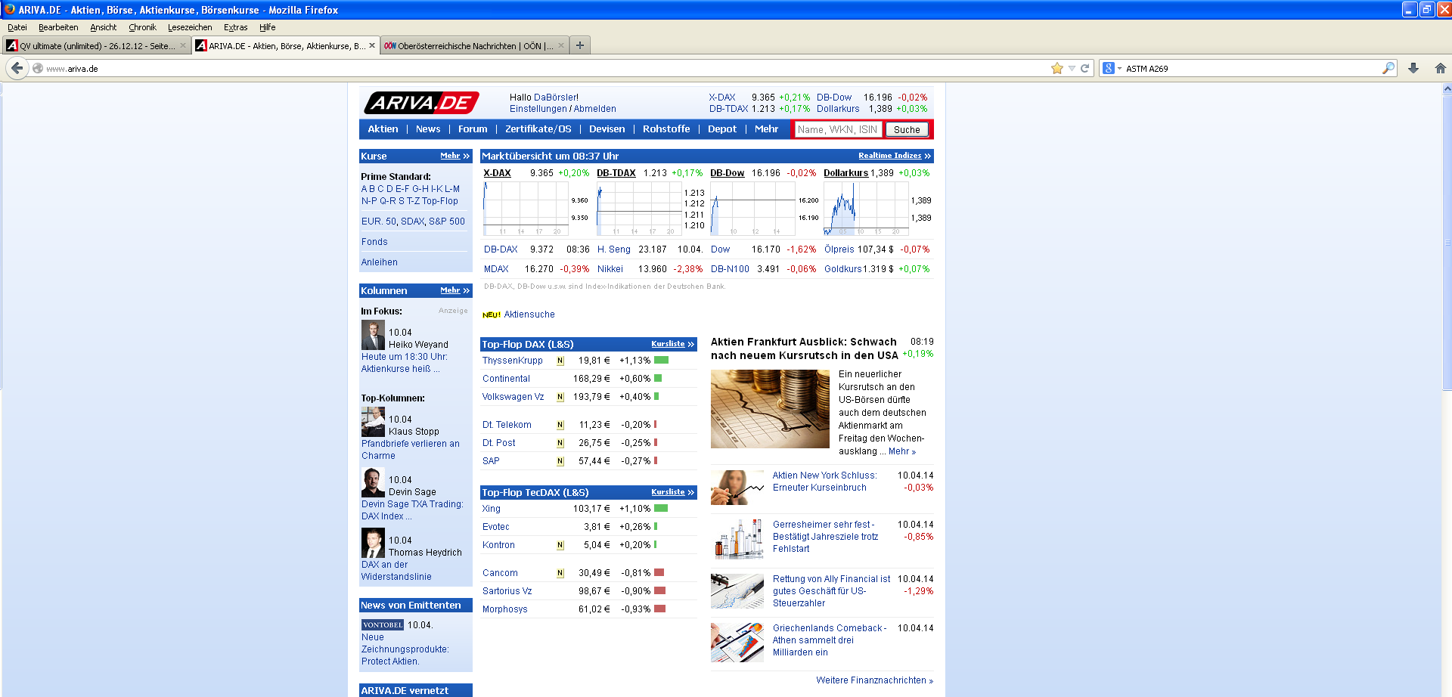Open the Continental stock link

(x=506, y=379)
